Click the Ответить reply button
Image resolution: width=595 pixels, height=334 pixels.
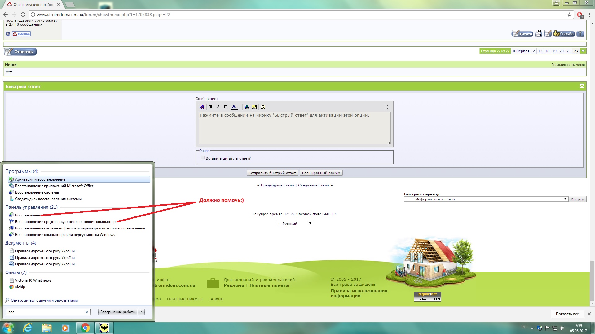[20, 52]
